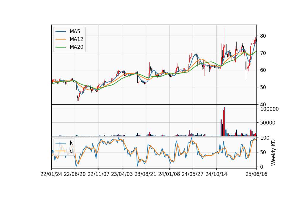Click the 24/05/27 date axis label

pyautogui.click(x=193, y=174)
